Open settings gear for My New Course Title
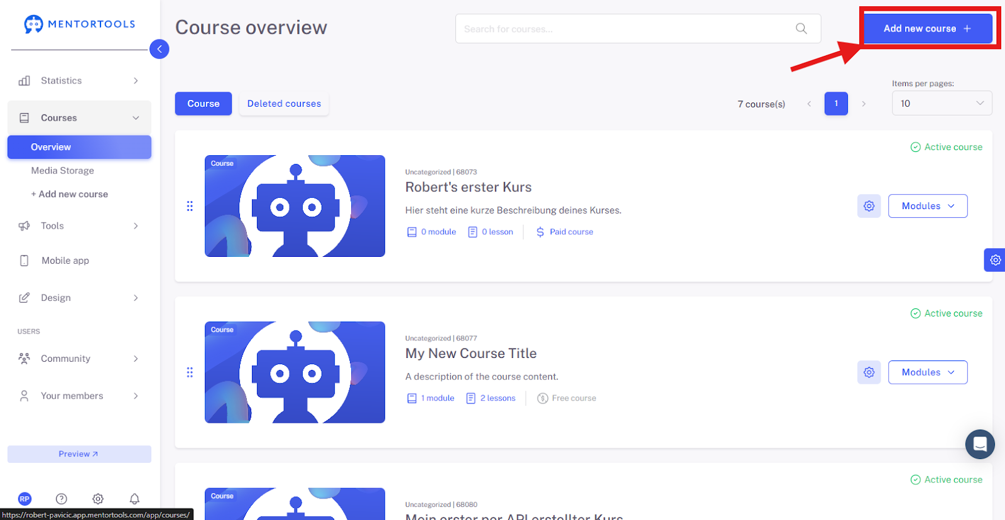 point(869,372)
